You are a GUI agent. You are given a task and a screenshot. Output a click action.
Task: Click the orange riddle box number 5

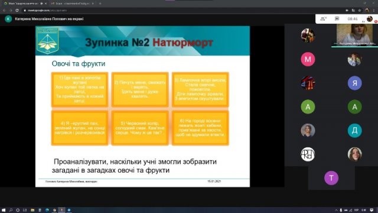140,128
